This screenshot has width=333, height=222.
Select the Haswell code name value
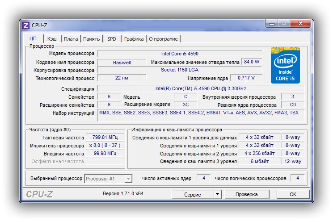122,63
